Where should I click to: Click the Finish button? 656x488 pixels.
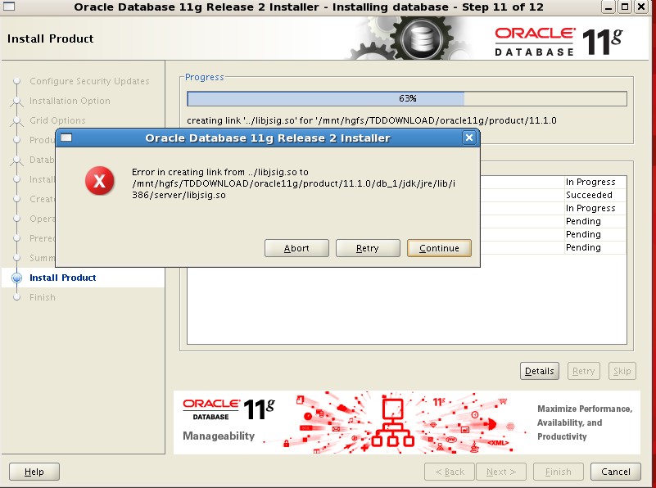pyautogui.click(x=558, y=472)
